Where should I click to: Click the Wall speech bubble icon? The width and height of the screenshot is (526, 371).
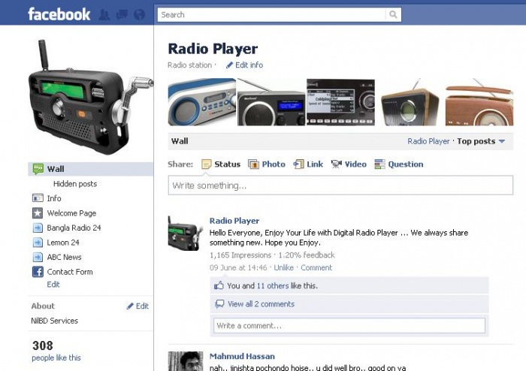point(38,169)
